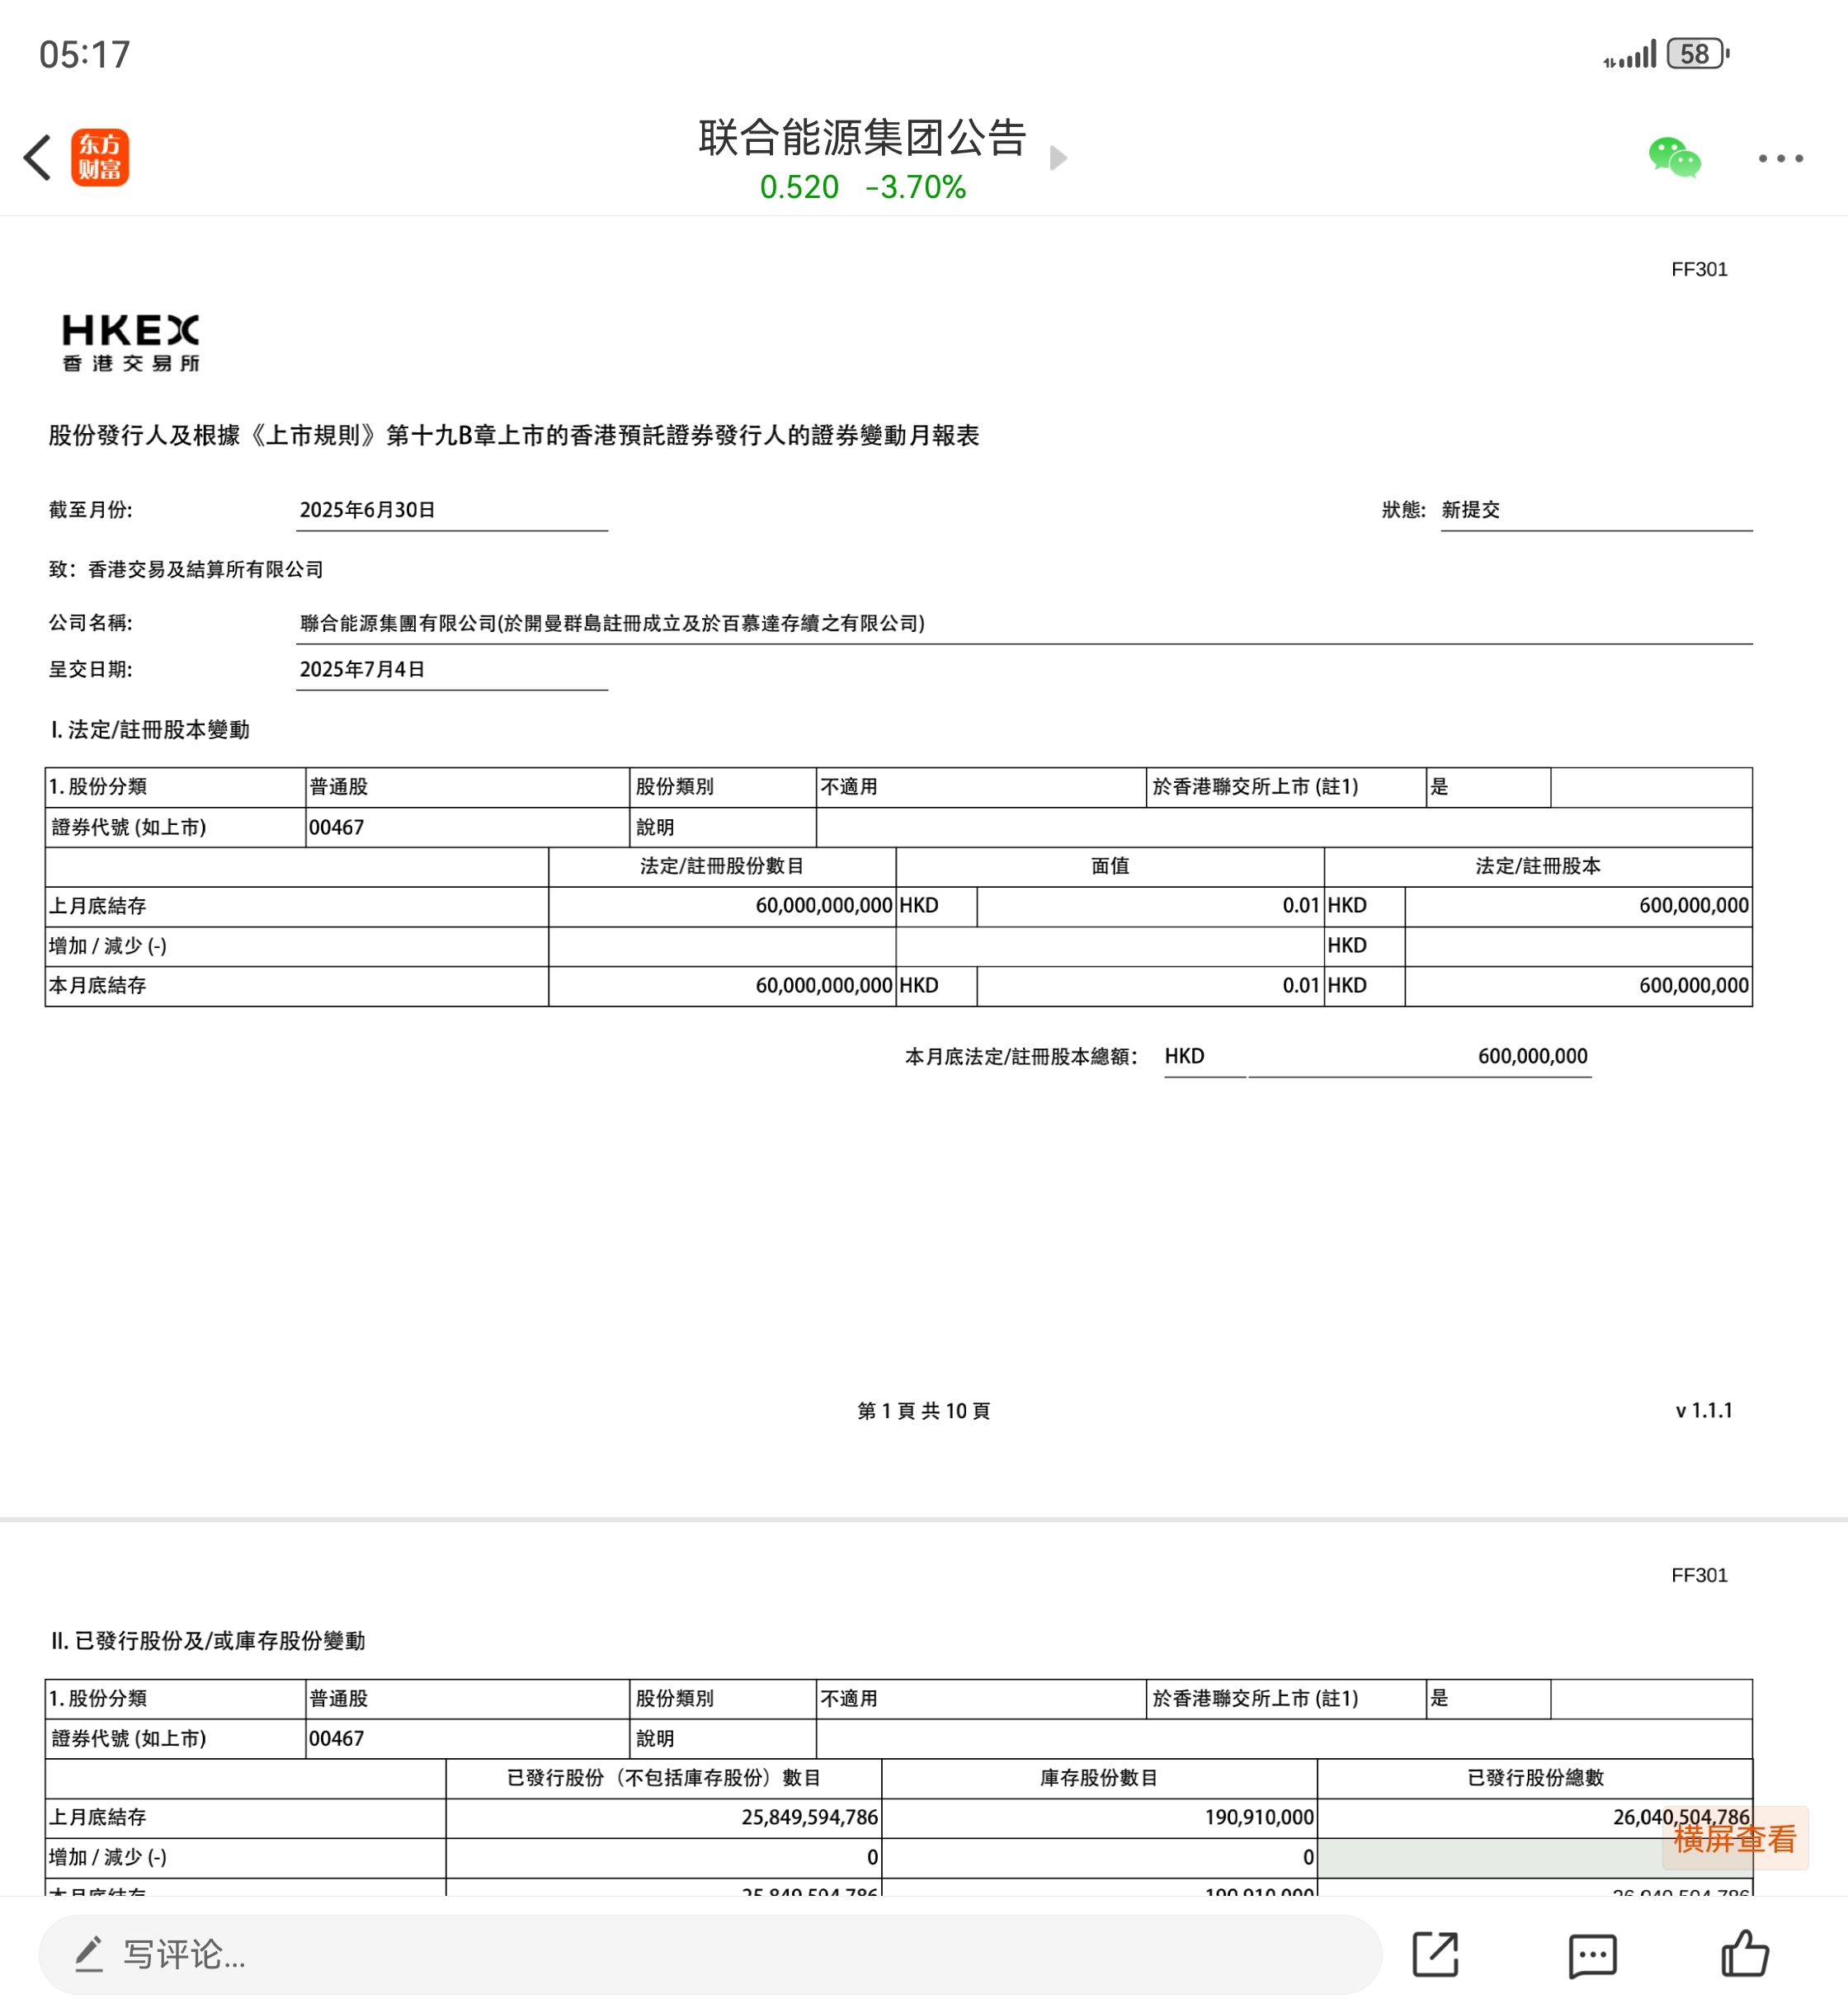This screenshot has height=2013, width=1848.
Task: Select section heading II. 已發行股份及/或庫存股份變動
Action: point(208,1640)
